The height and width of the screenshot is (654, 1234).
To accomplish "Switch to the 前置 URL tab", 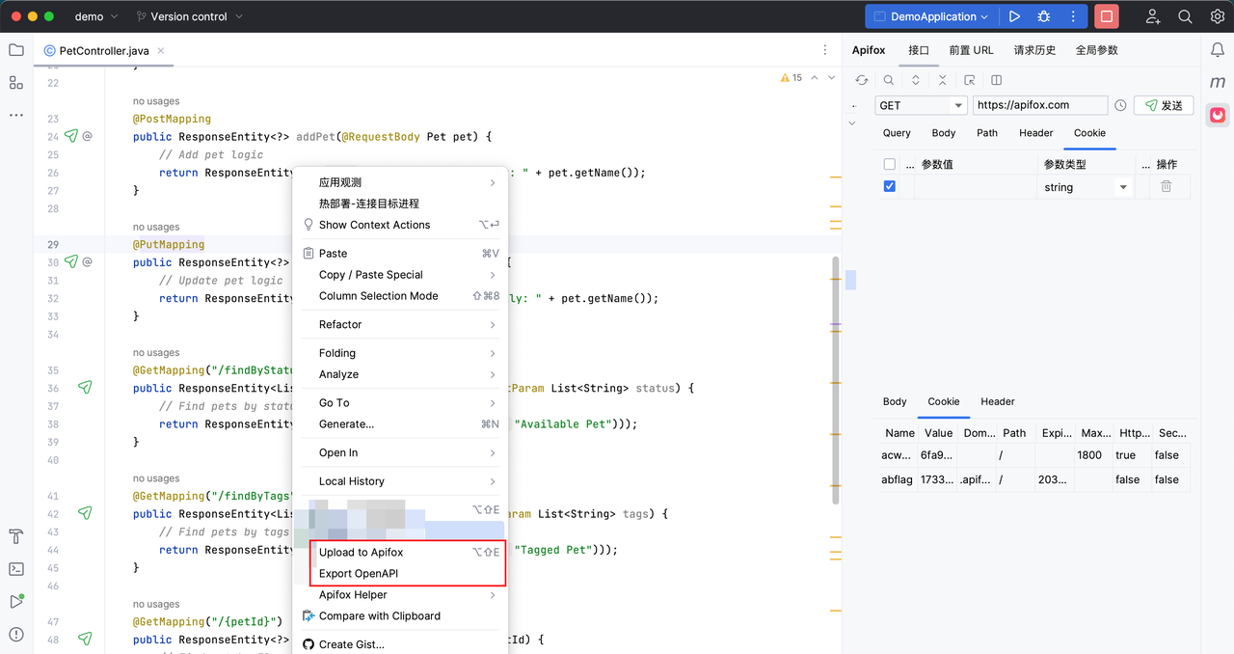I will 971,50.
